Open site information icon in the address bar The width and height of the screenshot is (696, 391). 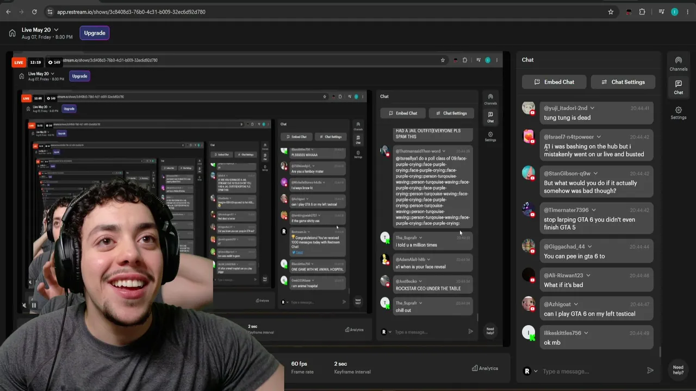tap(50, 11)
